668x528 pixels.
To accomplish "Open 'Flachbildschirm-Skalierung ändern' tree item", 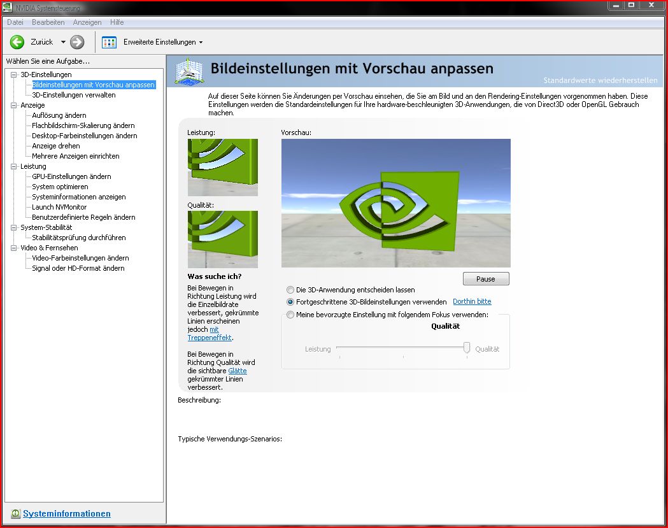I will [83, 125].
